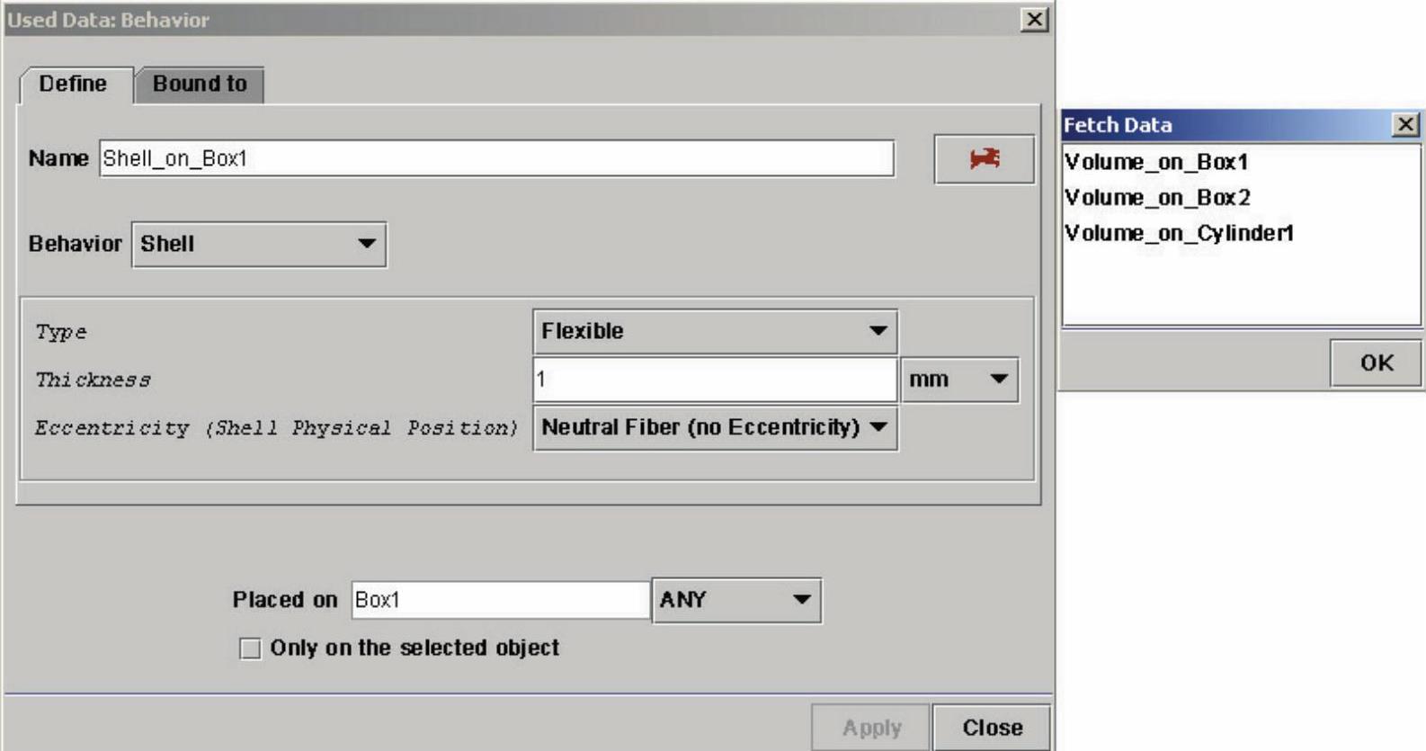This screenshot has width=1426, height=751.
Task: Click the red fetch data icon button
Action: pyautogui.click(x=984, y=159)
